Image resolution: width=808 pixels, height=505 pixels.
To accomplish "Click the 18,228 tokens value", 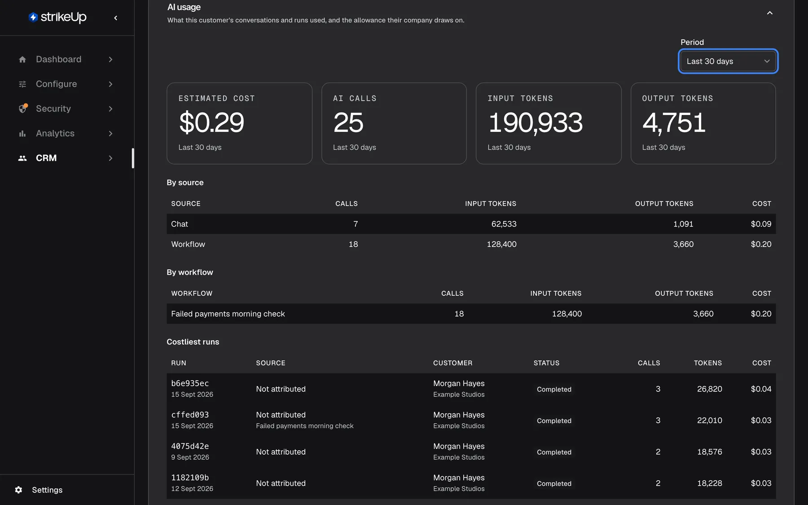I will pos(709,483).
